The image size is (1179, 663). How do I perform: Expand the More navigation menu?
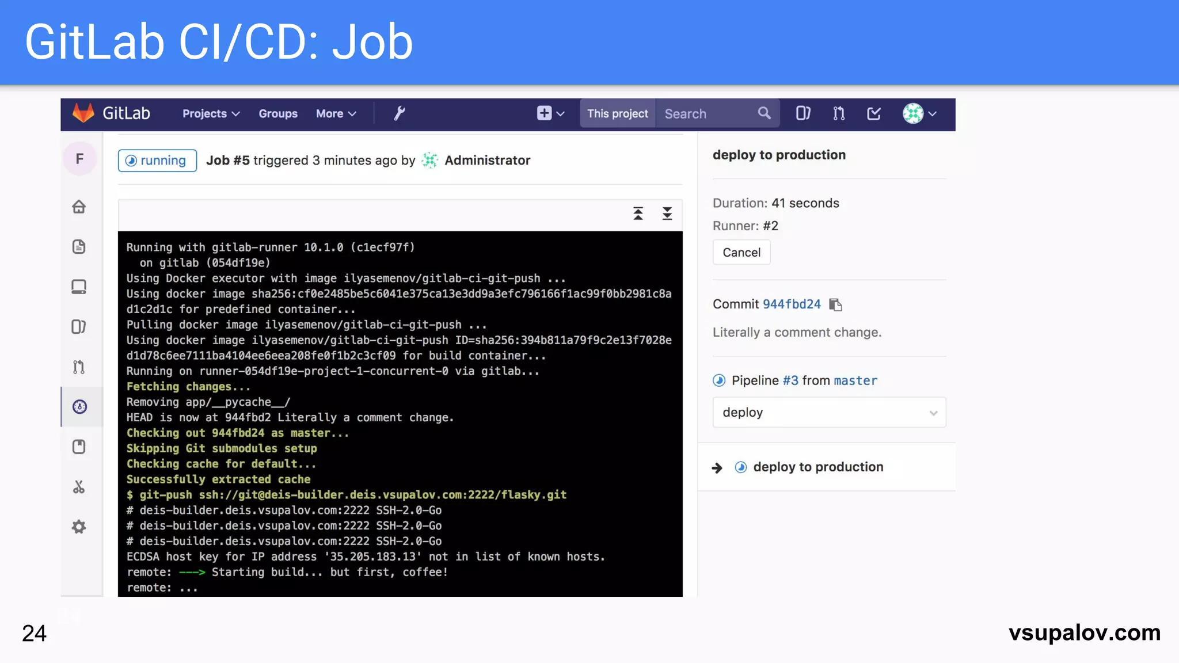336,113
